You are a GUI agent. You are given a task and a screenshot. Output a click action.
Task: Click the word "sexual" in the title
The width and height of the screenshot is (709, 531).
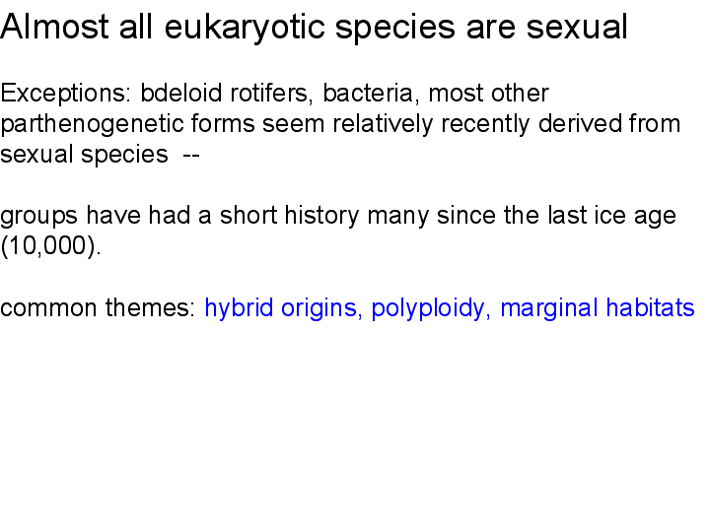(577, 27)
